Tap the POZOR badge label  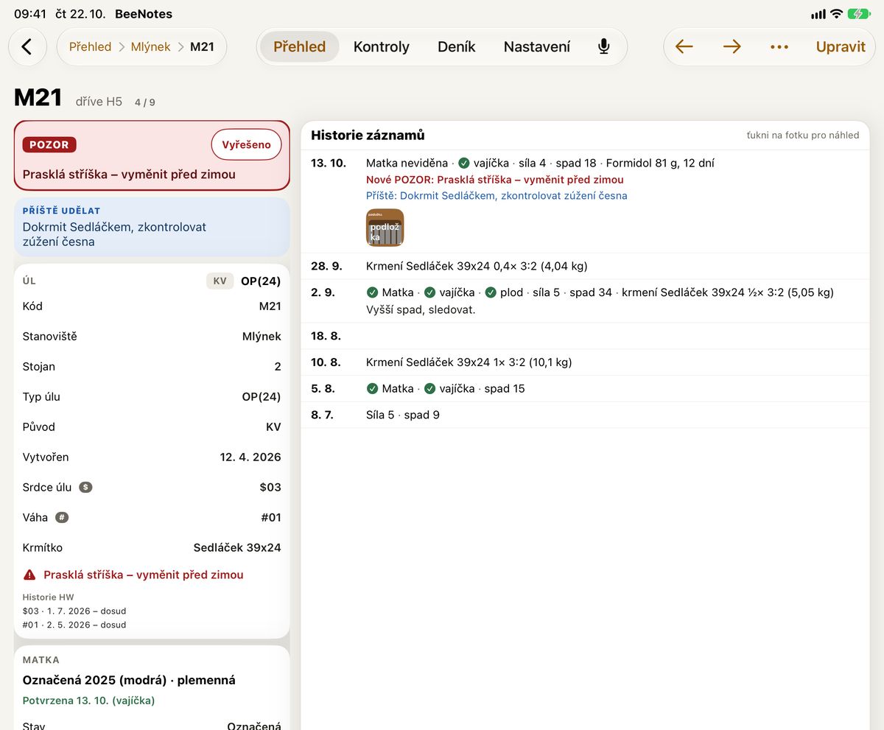tap(49, 144)
